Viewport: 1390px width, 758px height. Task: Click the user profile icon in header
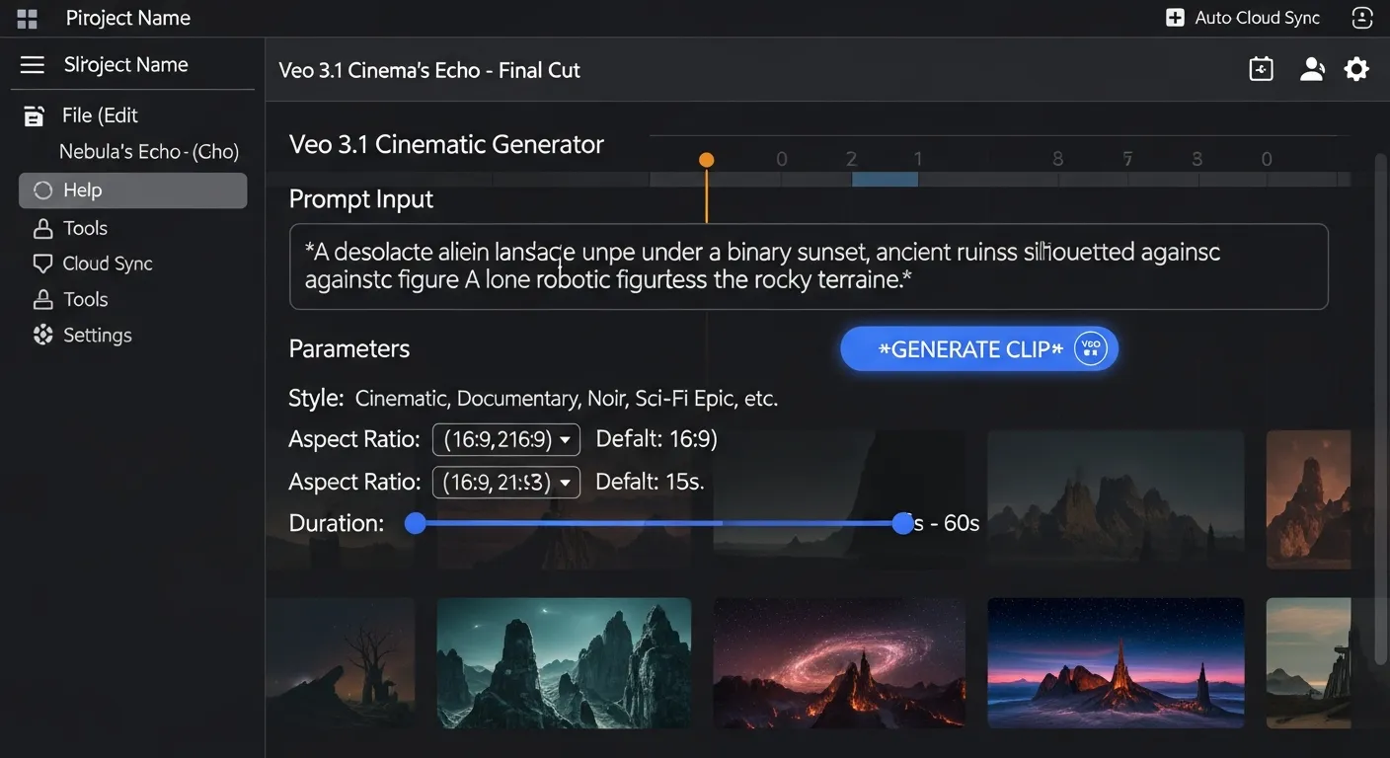coord(1311,69)
